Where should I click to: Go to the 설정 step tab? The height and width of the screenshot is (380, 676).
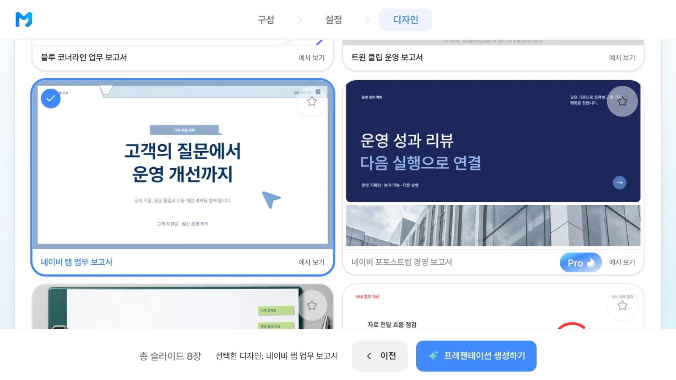[x=334, y=20]
